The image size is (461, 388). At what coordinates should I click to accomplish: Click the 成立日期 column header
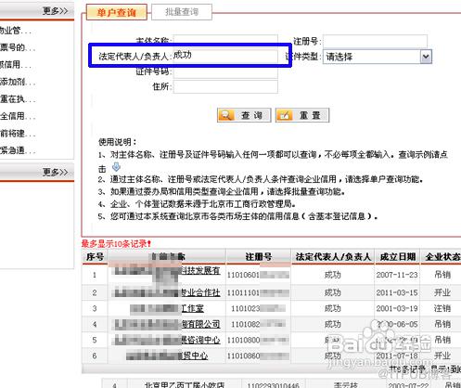pyautogui.click(x=397, y=257)
